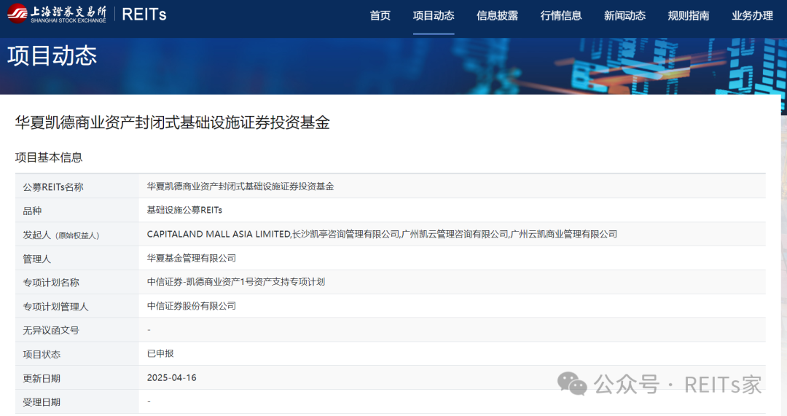Image resolution: width=787 pixels, height=416 pixels.
Task: Select the status value 已申报
Action: click(x=160, y=354)
